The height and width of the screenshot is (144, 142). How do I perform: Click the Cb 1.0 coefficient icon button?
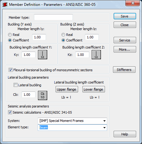point(43,95)
